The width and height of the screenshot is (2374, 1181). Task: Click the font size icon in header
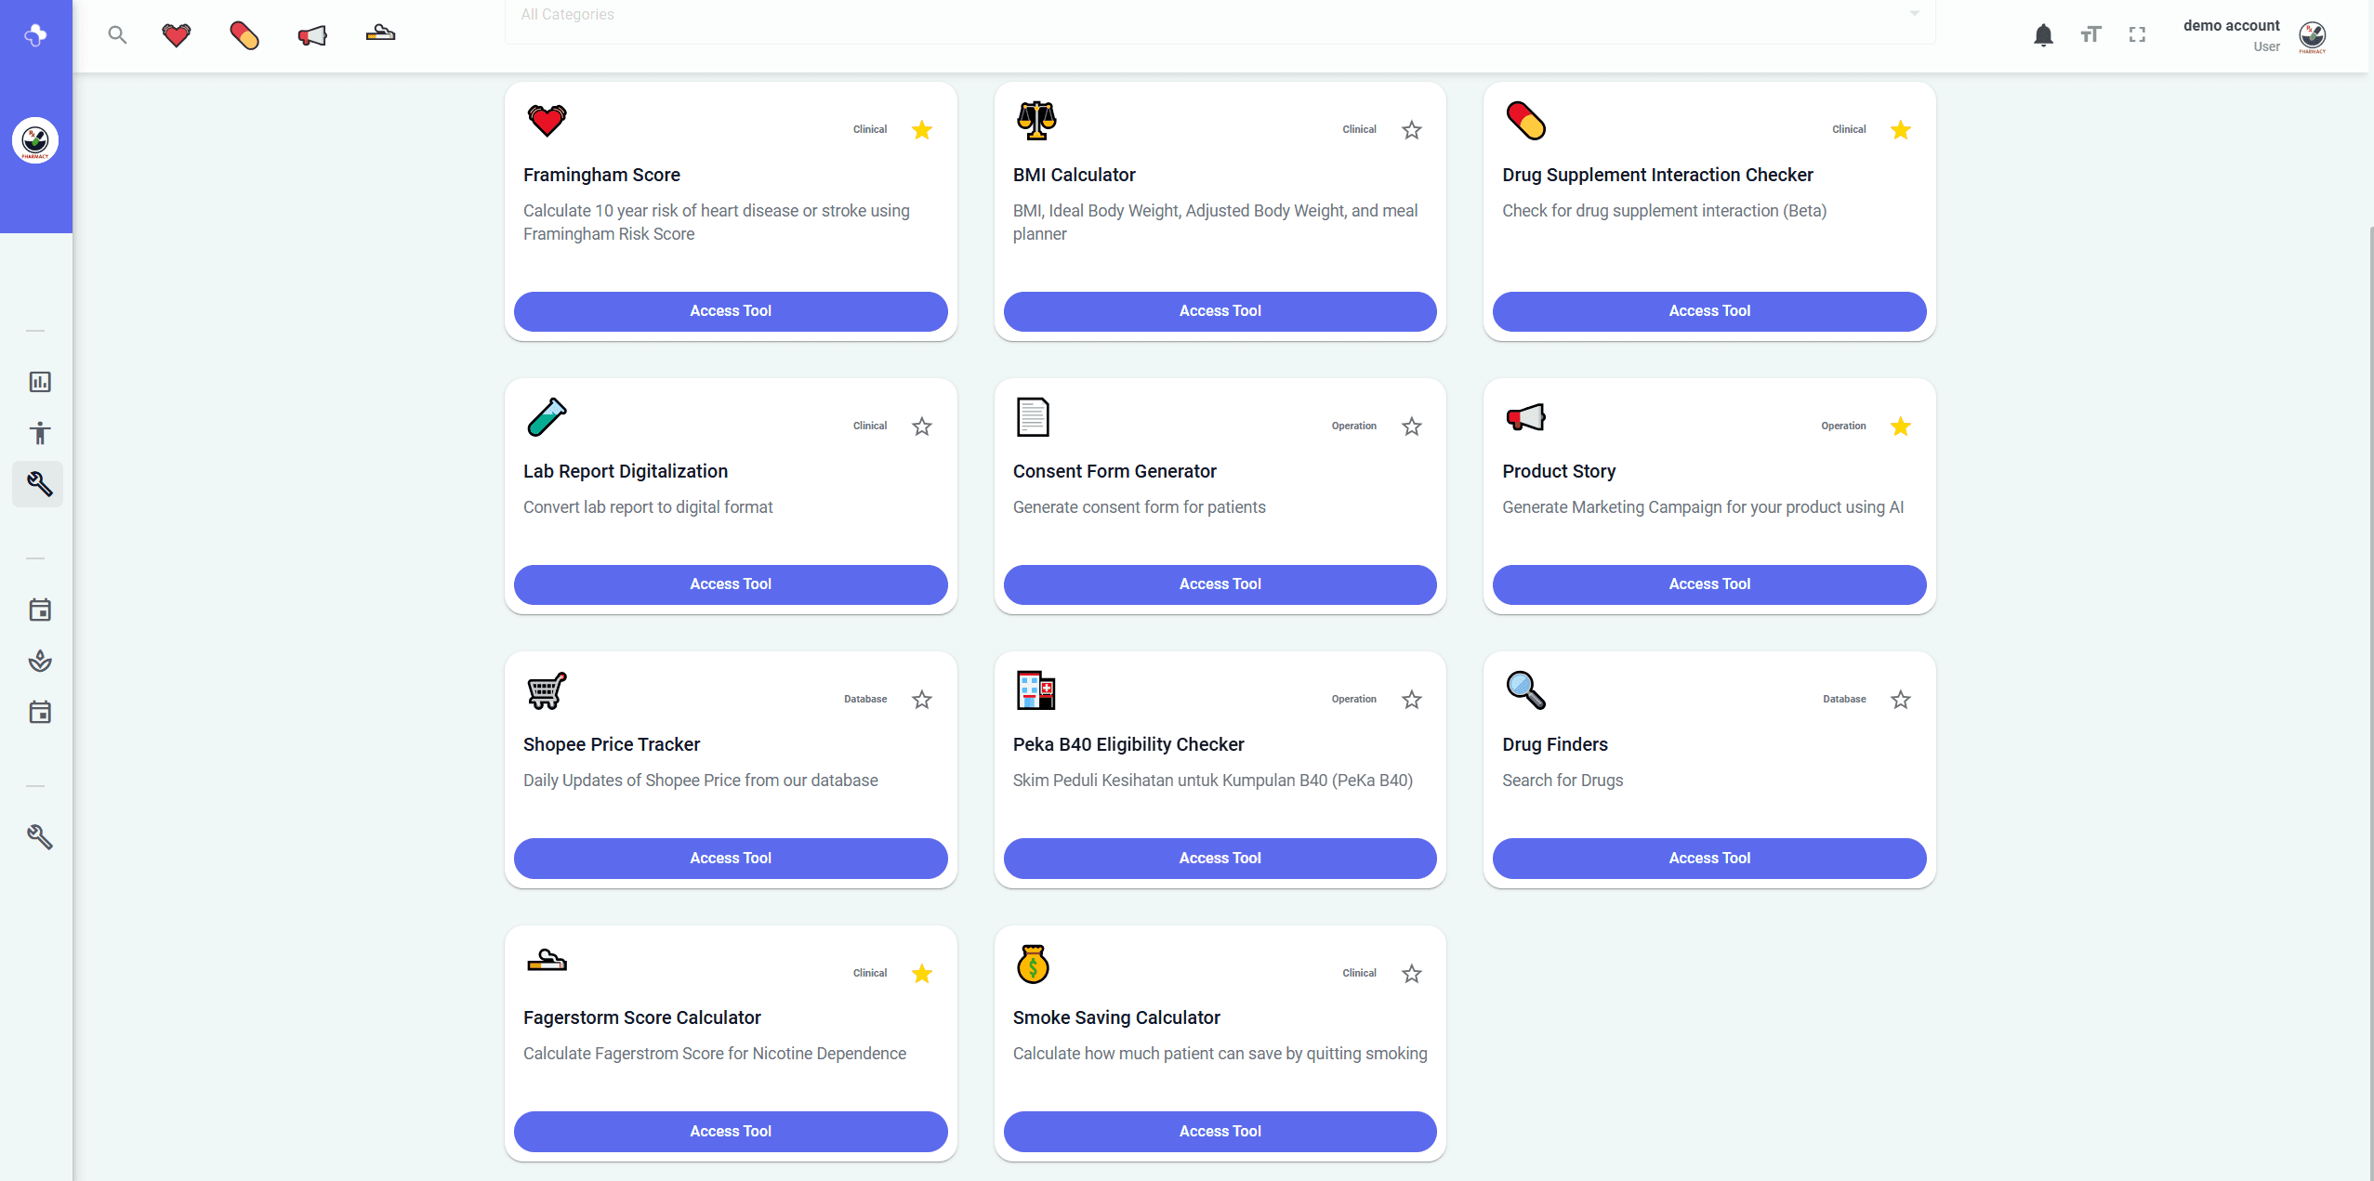pyautogui.click(x=2090, y=35)
